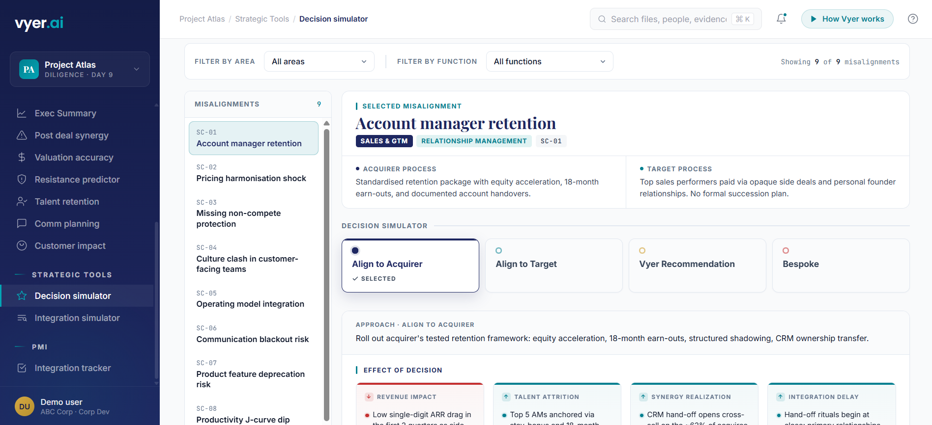Click the Demo user profile name
Viewport: 932px width, 425px height.
pos(61,402)
